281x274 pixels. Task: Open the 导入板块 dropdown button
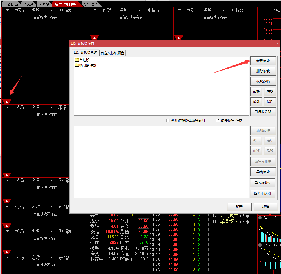262,183
